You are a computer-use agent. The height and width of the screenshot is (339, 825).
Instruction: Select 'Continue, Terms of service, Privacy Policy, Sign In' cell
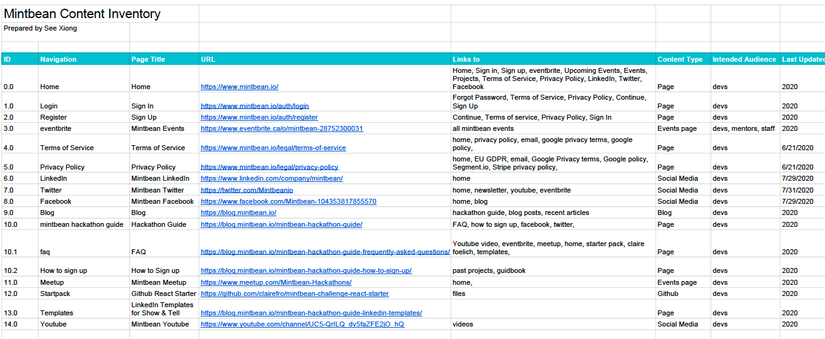coord(554,117)
